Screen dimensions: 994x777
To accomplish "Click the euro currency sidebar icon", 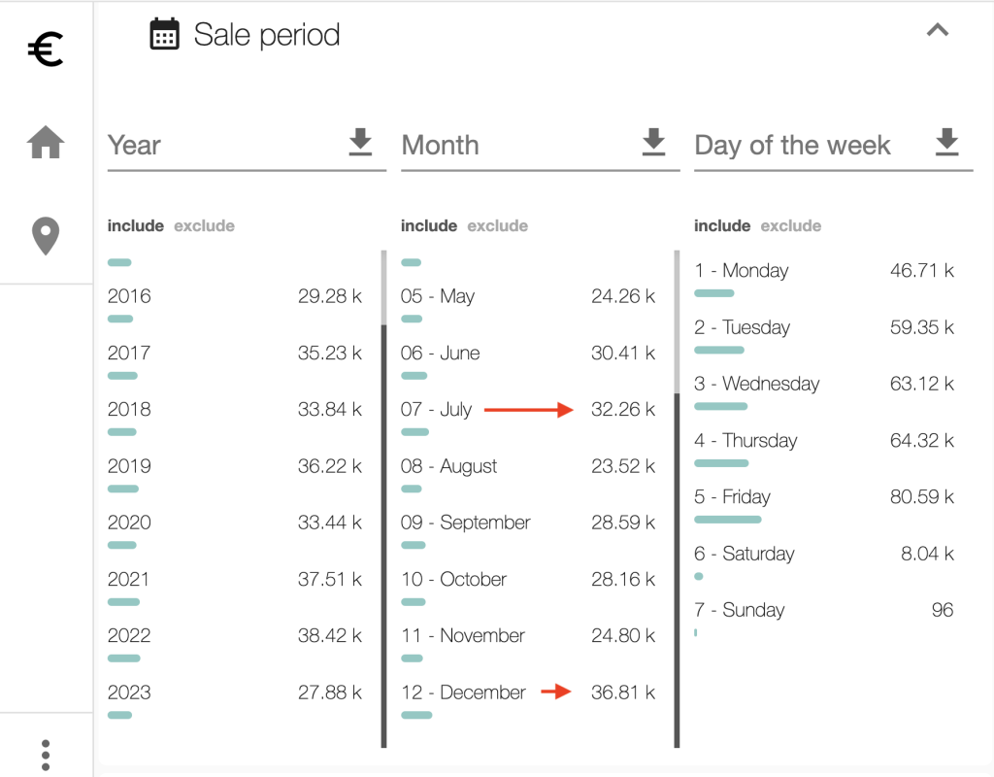I will click(x=46, y=50).
